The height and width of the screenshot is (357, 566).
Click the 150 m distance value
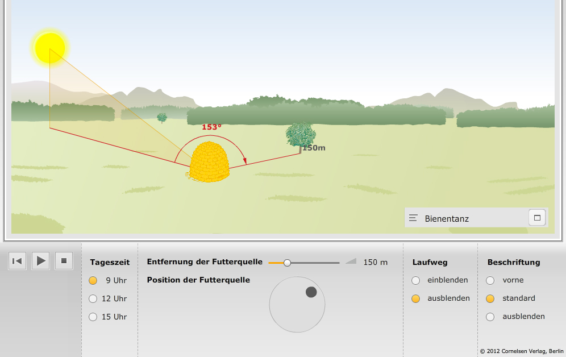pos(376,263)
